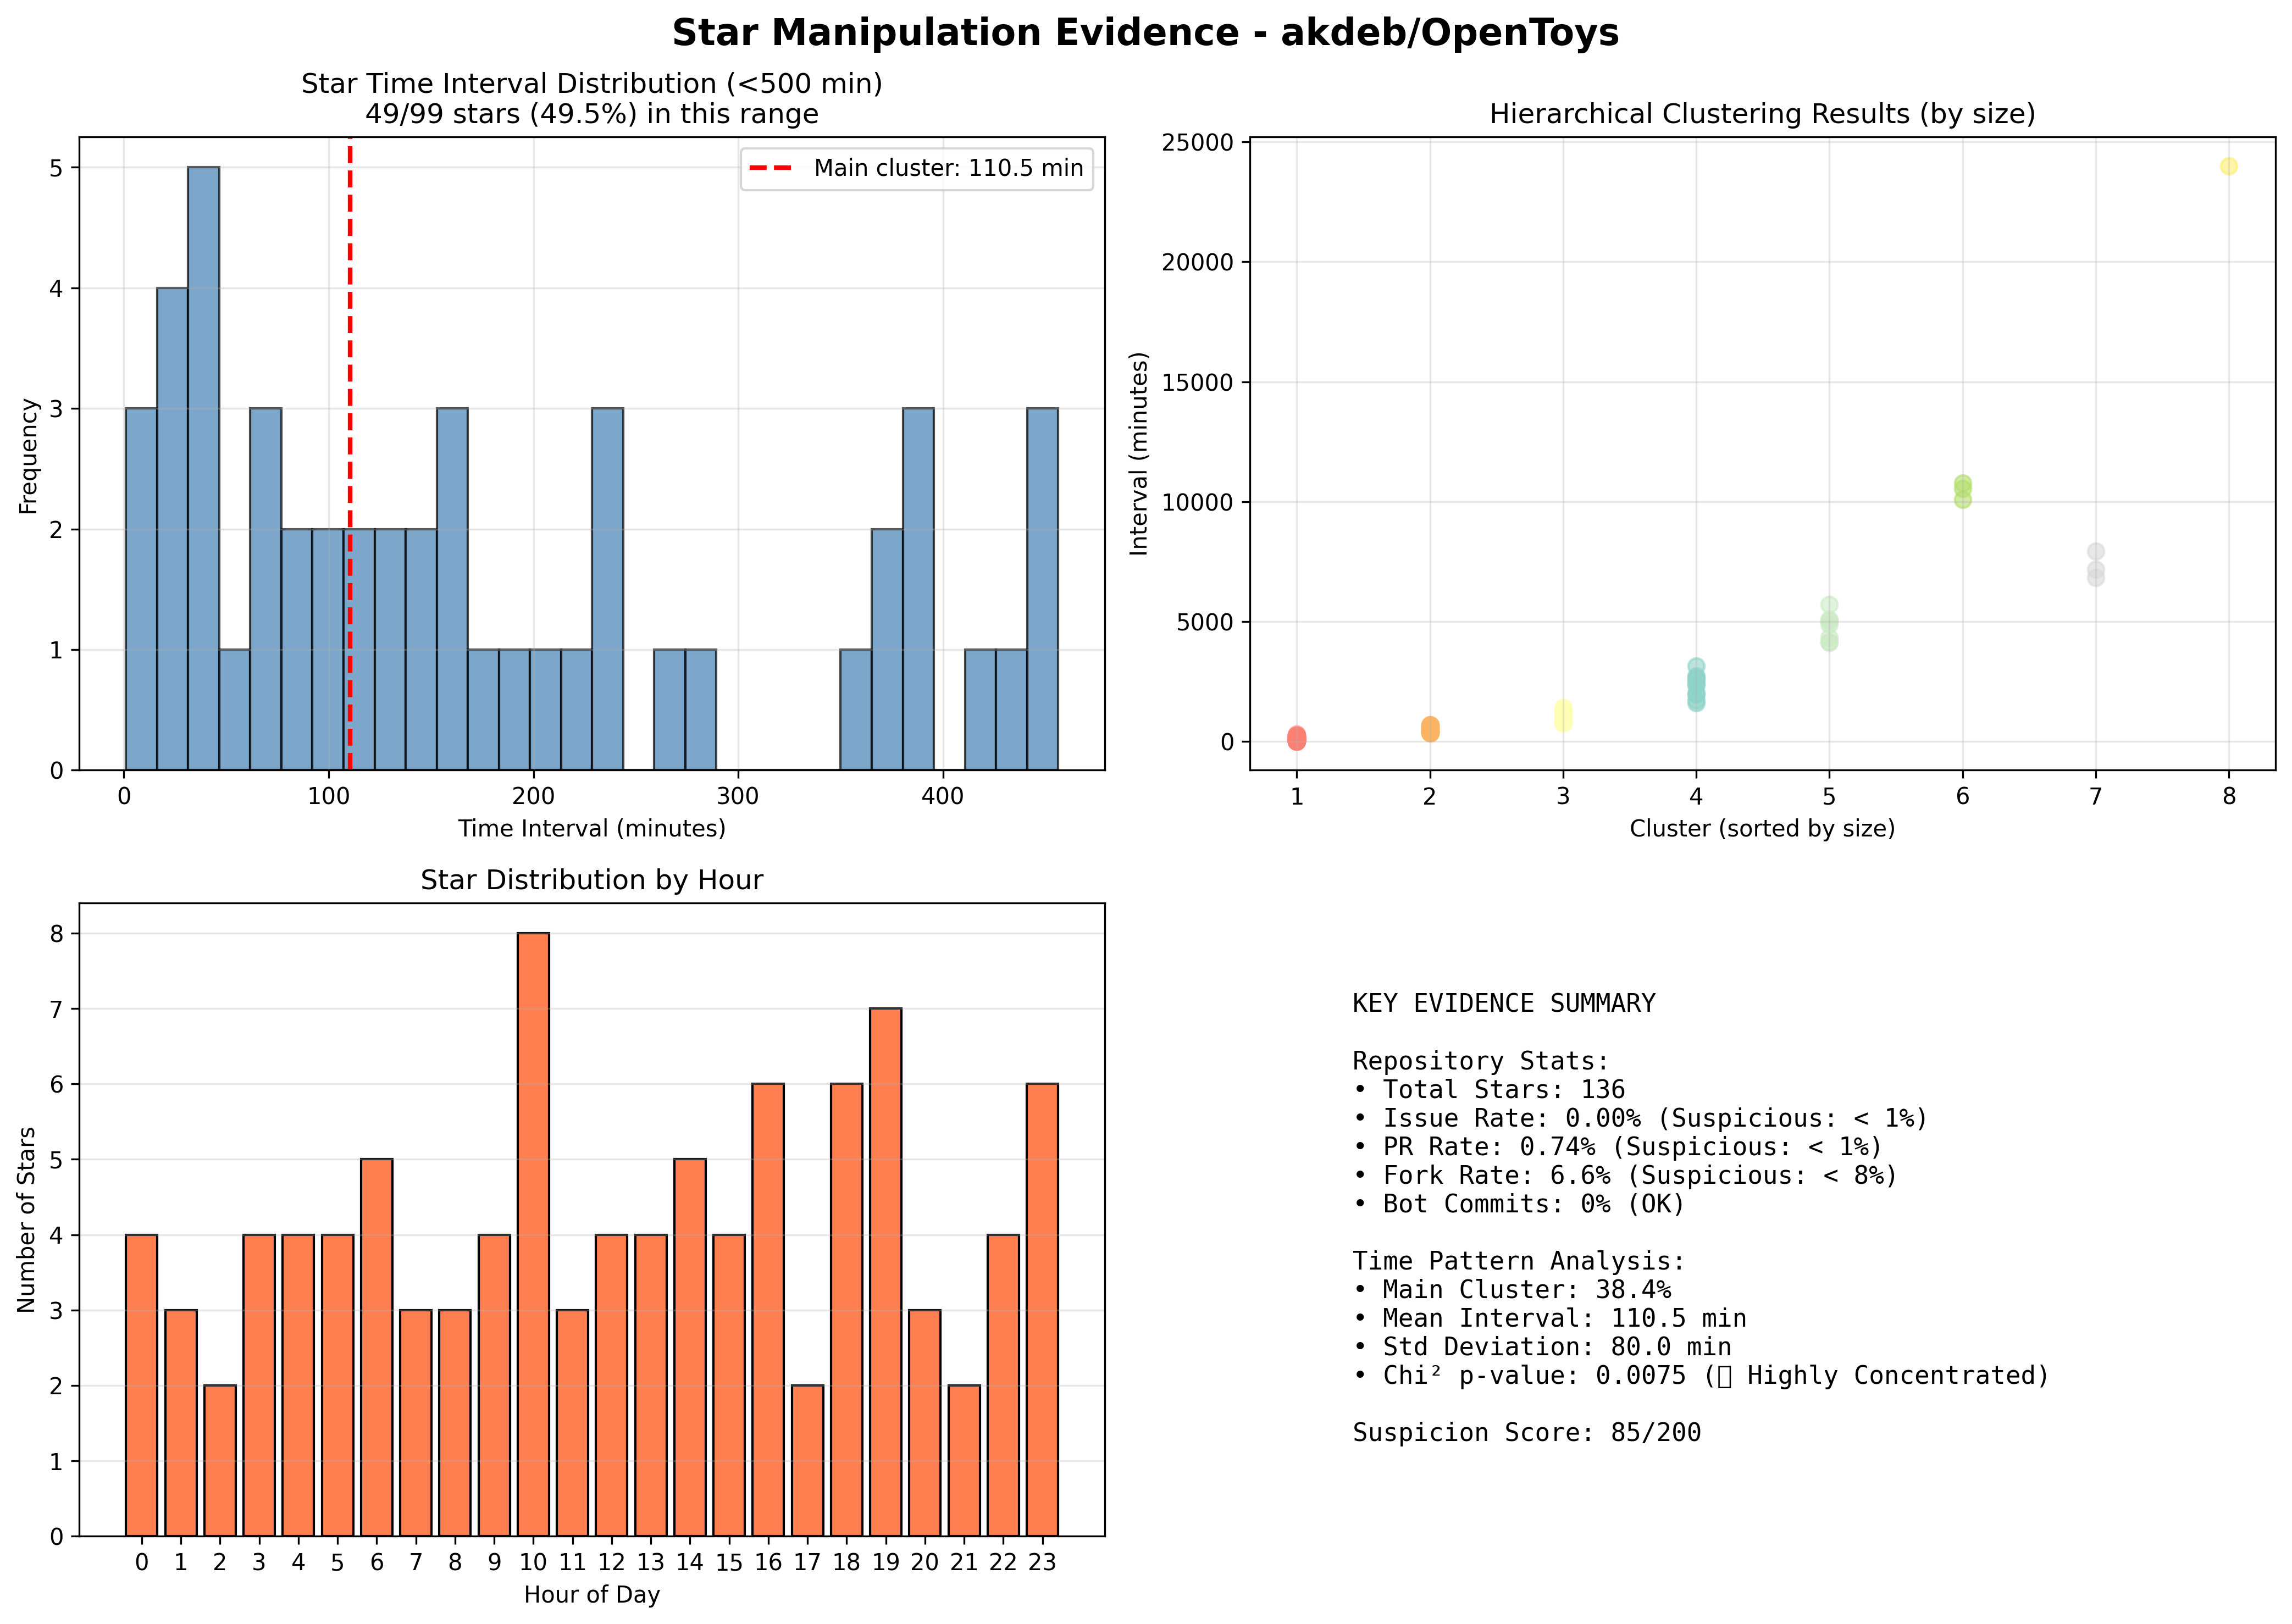Click the 'Fork Rate: 6.6%' line
The width and height of the screenshot is (2292, 1624).
point(1625,1176)
